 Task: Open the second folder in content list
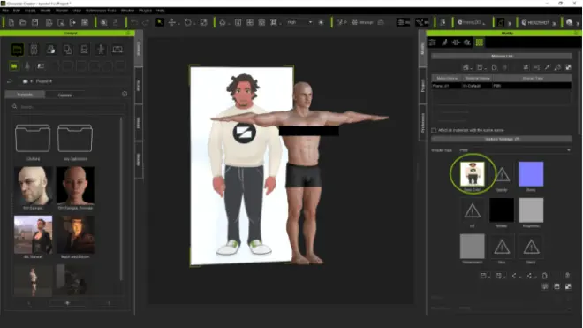(x=75, y=139)
